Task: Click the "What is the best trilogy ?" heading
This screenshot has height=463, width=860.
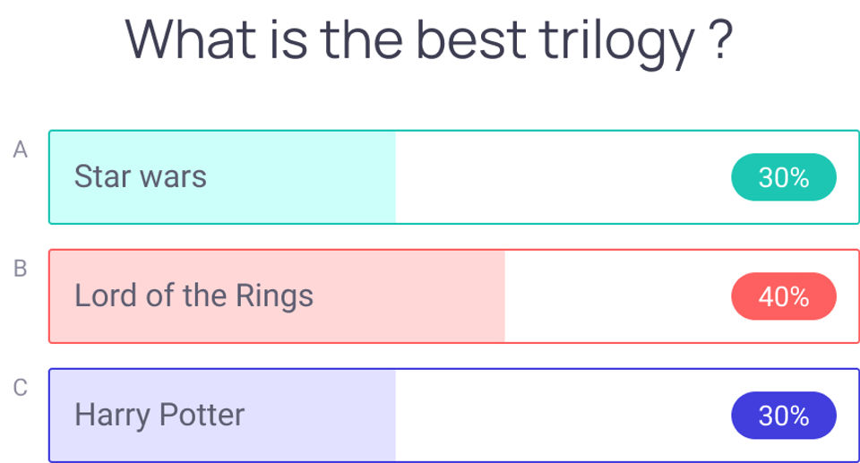Action: coord(429,40)
